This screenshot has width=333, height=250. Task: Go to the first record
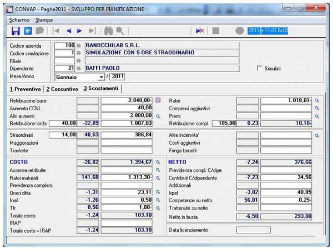point(56,31)
